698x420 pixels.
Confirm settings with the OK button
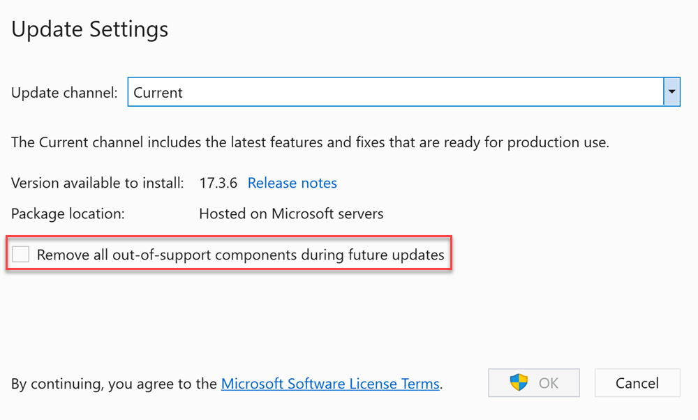pyautogui.click(x=534, y=382)
